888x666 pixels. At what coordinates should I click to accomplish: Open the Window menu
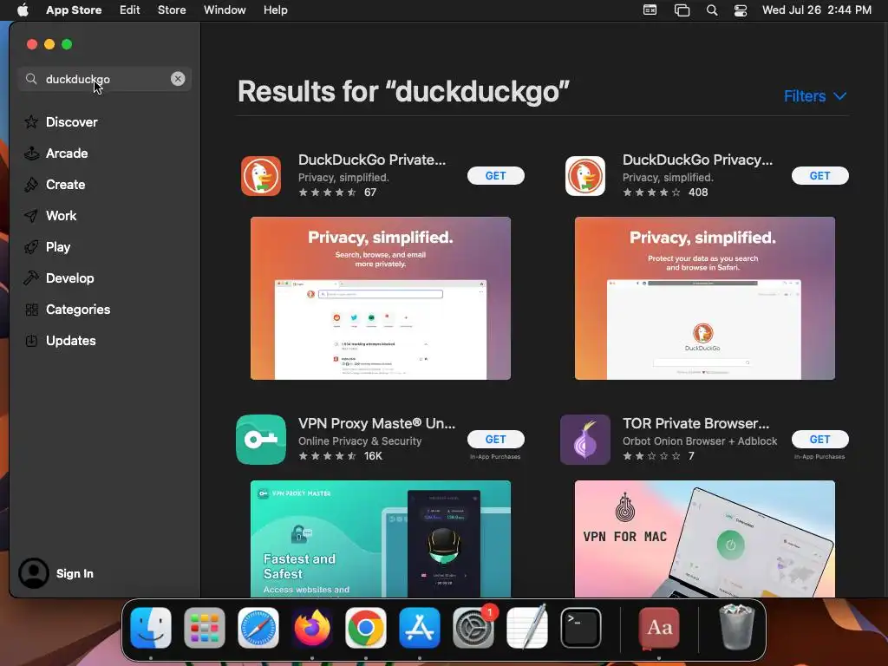225,10
